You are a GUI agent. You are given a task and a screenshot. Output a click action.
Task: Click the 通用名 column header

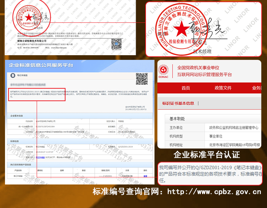click(40, 170)
